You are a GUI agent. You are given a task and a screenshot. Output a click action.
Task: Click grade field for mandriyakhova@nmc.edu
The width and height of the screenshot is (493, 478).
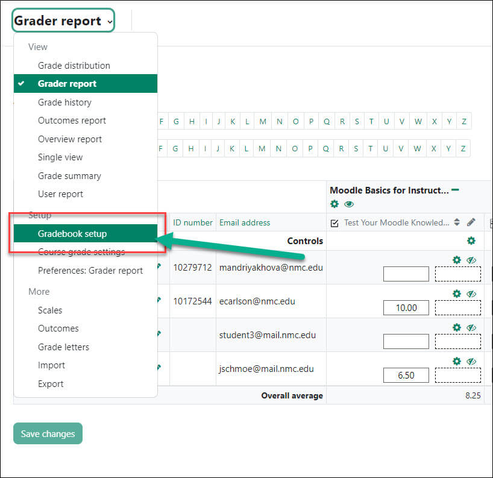(406, 274)
